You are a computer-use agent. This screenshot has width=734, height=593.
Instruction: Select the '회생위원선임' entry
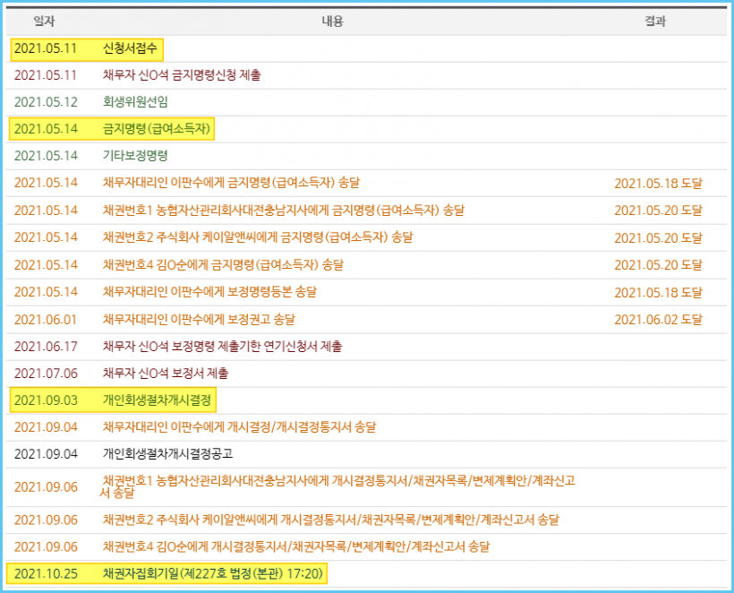pos(135,101)
